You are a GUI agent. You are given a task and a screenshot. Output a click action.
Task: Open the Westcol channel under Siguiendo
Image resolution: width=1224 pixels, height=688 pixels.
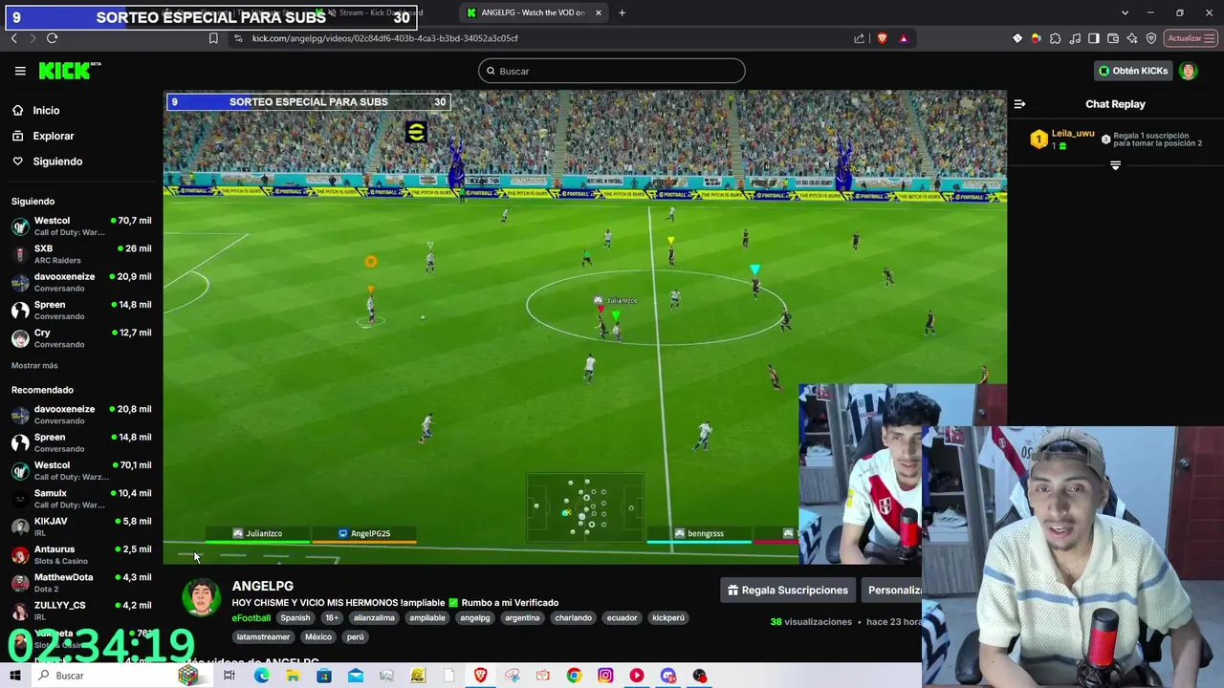[x=81, y=226]
